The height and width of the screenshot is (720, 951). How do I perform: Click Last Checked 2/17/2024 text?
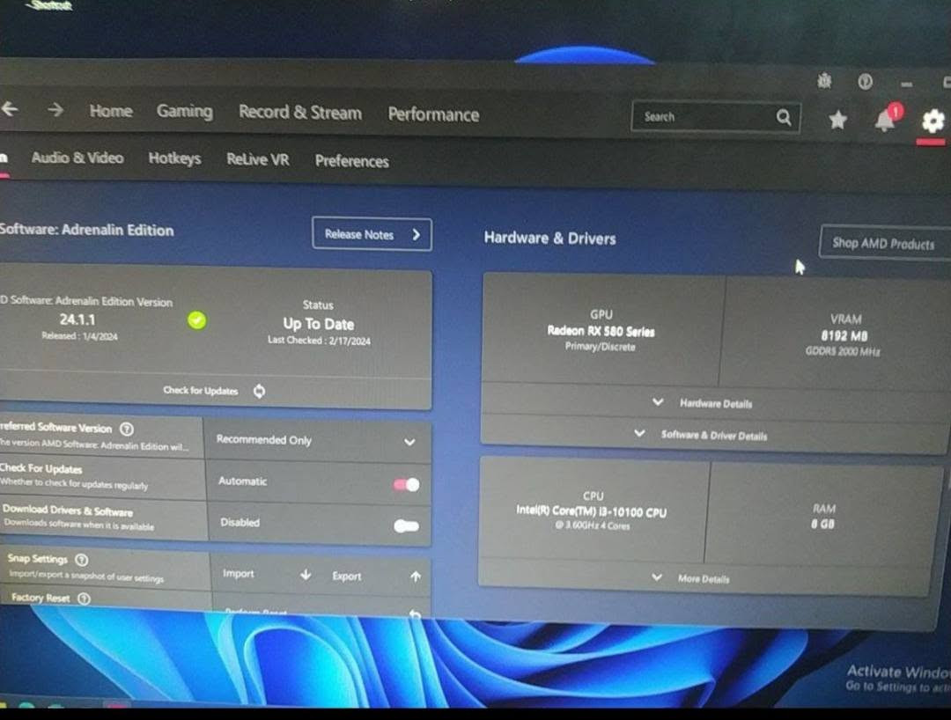point(319,341)
